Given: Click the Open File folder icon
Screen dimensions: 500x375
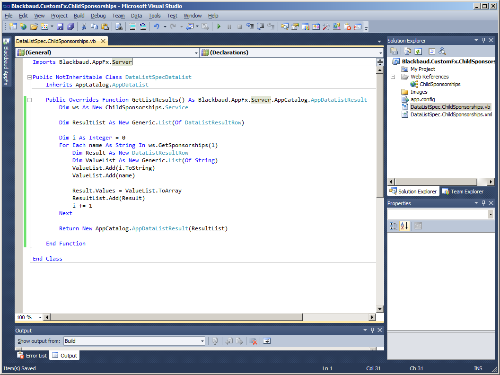Looking at the screenshot, I should point(34,27).
